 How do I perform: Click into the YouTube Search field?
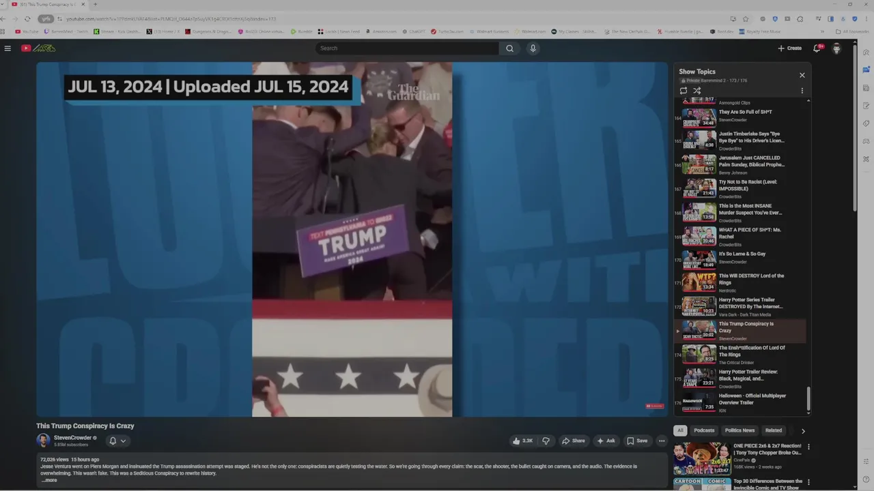click(407, 48)
